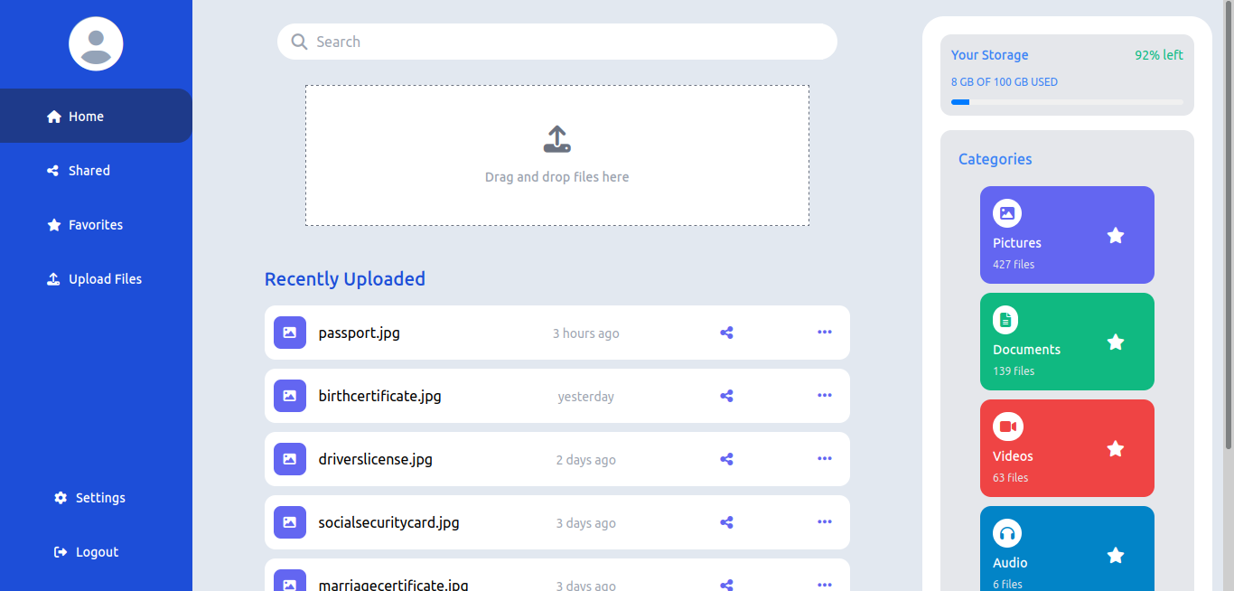Select the Favorites star icon in sidebar
The width and height of the screenshot is (1234, 591).
53,224
